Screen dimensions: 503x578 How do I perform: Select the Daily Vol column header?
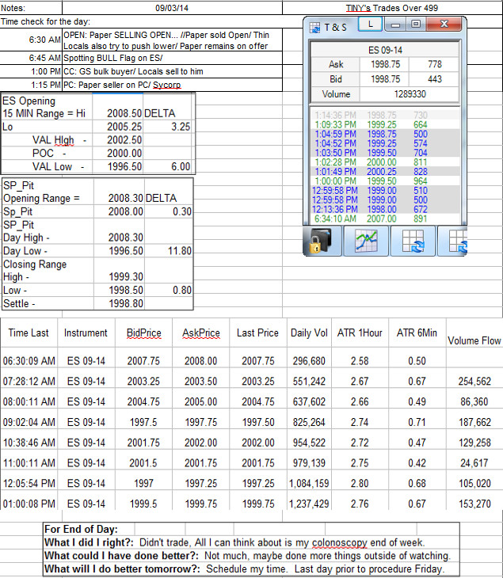tap(309, 333)
